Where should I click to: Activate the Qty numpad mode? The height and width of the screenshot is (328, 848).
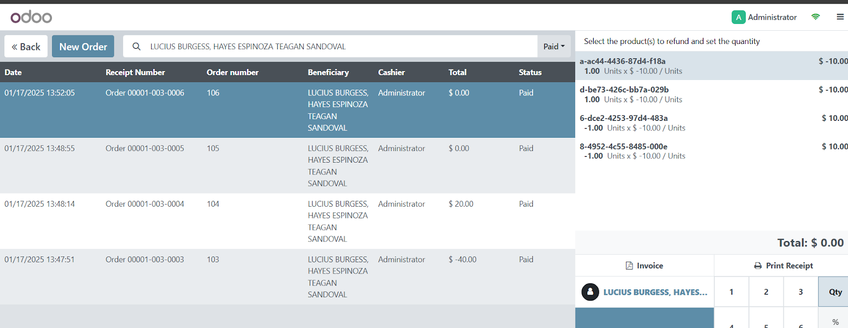[835, 292]
